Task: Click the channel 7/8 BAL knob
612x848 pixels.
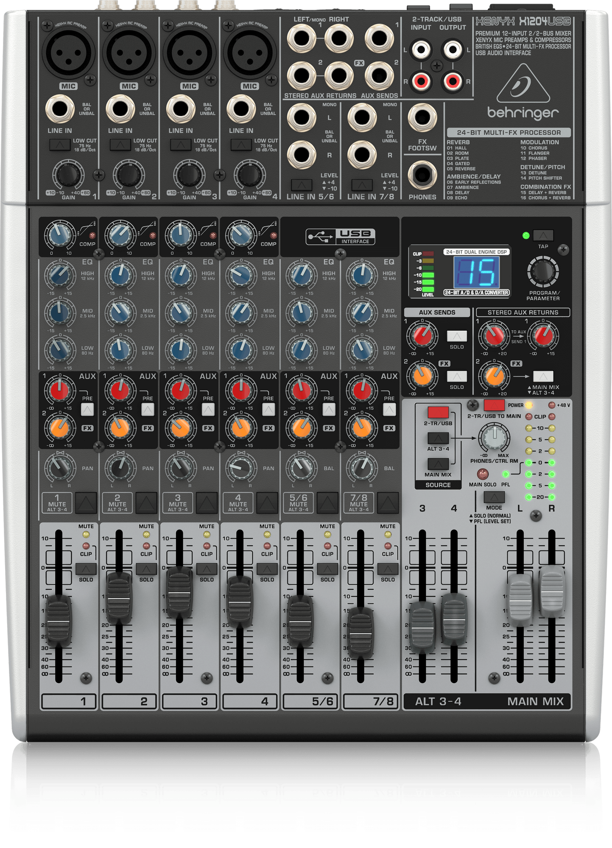Action: (x=362, y=468)
